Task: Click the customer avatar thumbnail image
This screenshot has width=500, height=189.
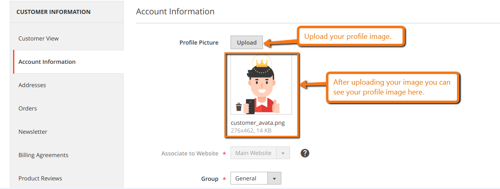Action: tap(261, 84)
